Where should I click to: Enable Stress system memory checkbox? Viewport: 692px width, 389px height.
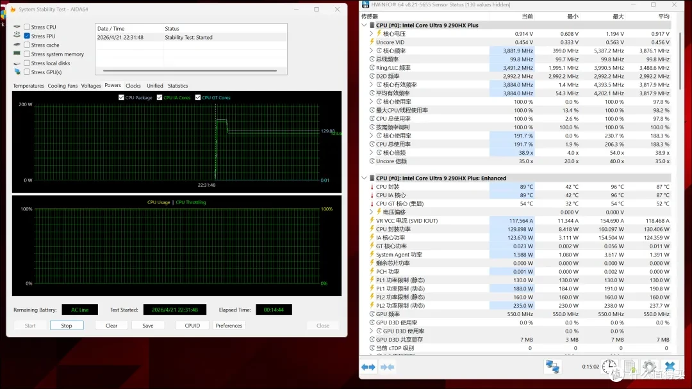[x=27, y=54]
